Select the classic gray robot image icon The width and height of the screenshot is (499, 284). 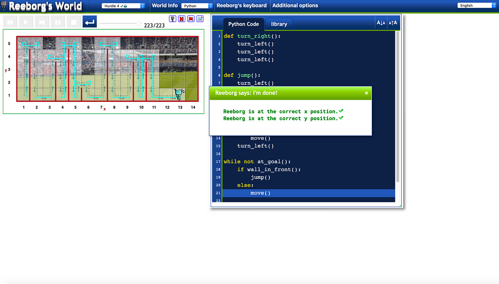[173, 19]
